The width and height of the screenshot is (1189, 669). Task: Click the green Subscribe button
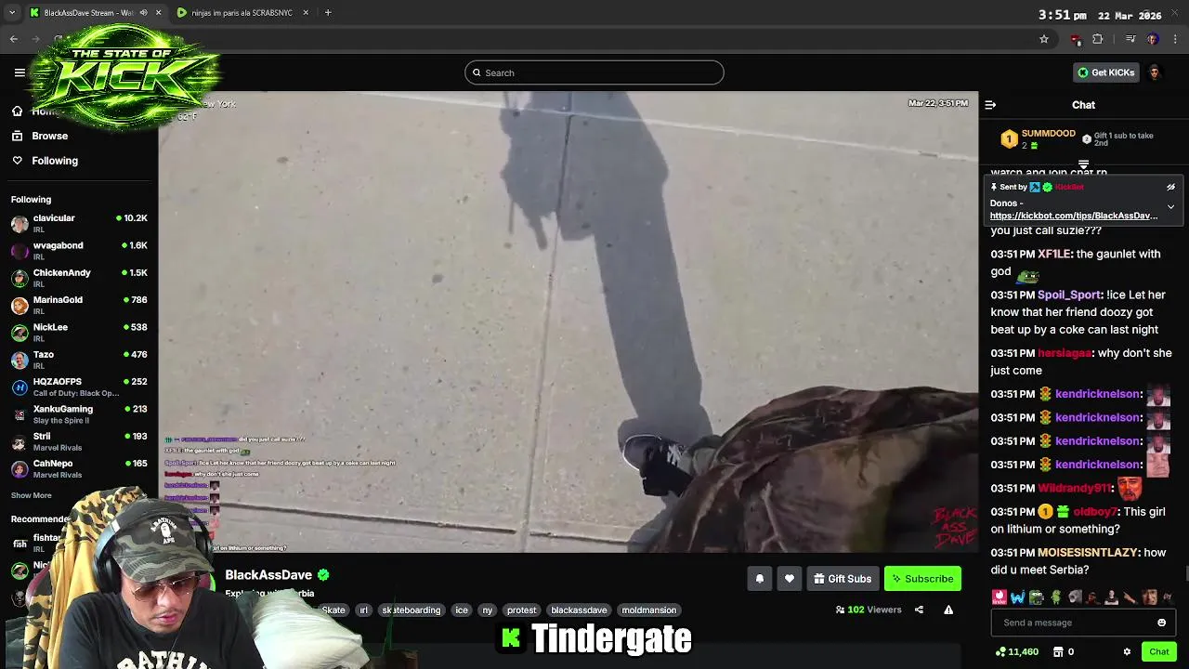(x=922, y=579)
